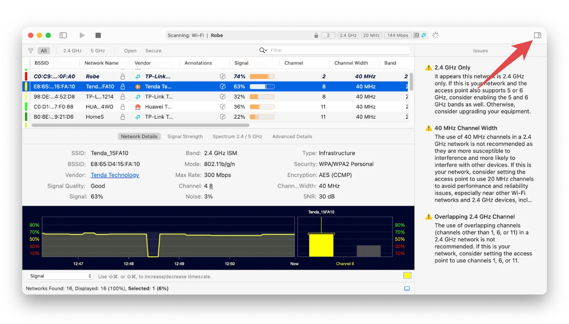Click the 36% signal bar

[x=262, y=107]
